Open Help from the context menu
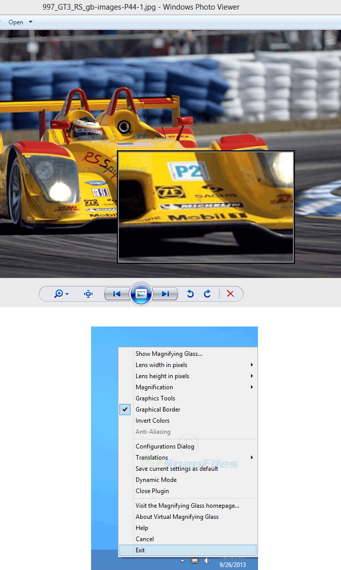 [x=142, y=528]
